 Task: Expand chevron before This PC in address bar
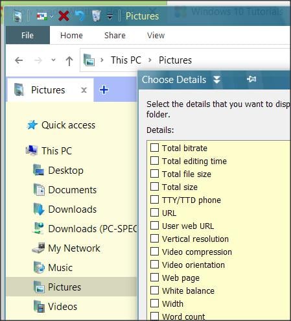[102, 60]
